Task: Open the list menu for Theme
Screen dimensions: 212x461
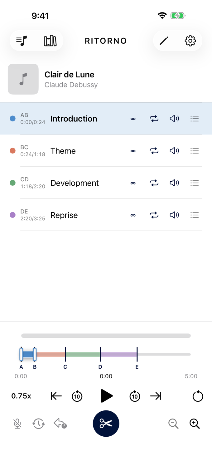Action: (x=195, y=151)
